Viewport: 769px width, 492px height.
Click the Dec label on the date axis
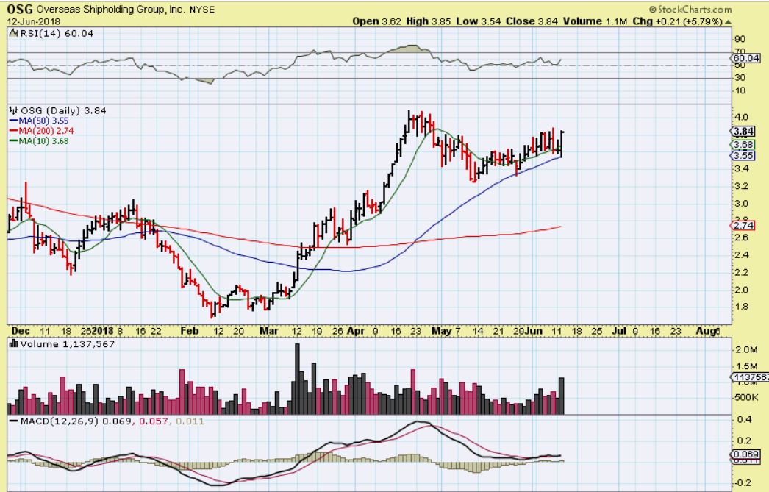pyautogui.click(x=21, y=331)
